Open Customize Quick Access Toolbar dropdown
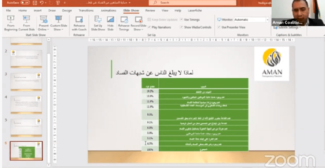The height and width of the screenshot is (168, 325). 65,3
